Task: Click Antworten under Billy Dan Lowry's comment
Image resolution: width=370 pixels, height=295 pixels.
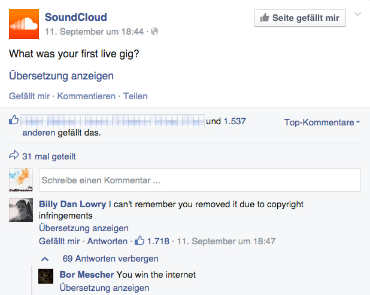Action: point(107,241)
